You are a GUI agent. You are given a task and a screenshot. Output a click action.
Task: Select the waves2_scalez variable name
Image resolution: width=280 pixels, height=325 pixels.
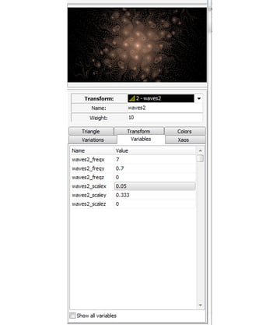coord(89,204)
